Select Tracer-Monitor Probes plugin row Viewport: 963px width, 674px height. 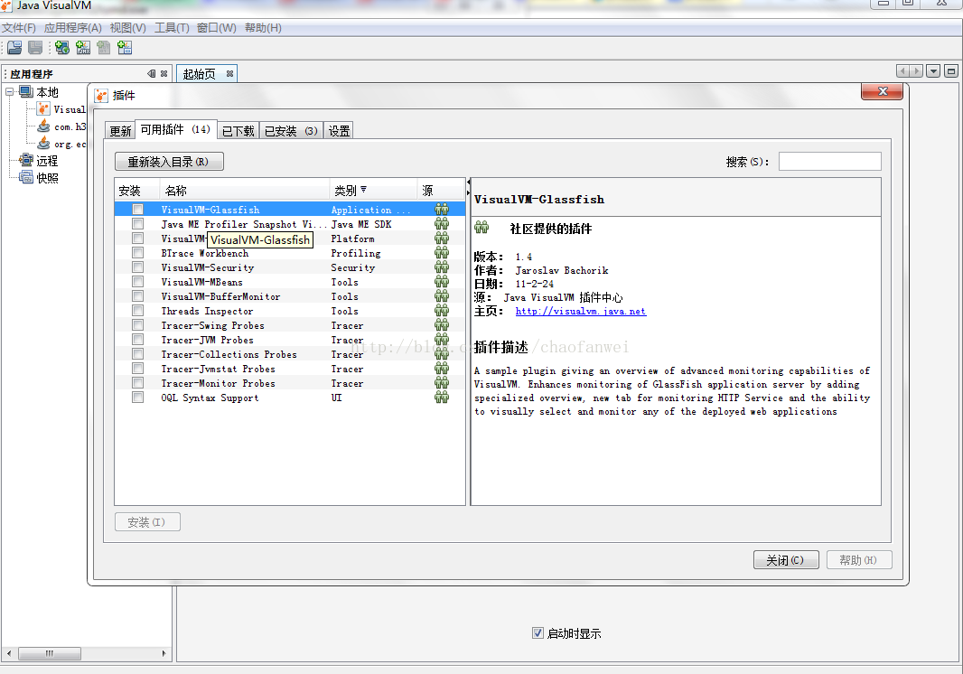(289, 383)
